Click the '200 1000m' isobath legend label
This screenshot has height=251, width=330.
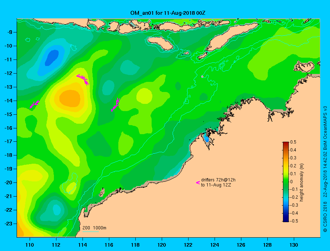tap(94, 228)
